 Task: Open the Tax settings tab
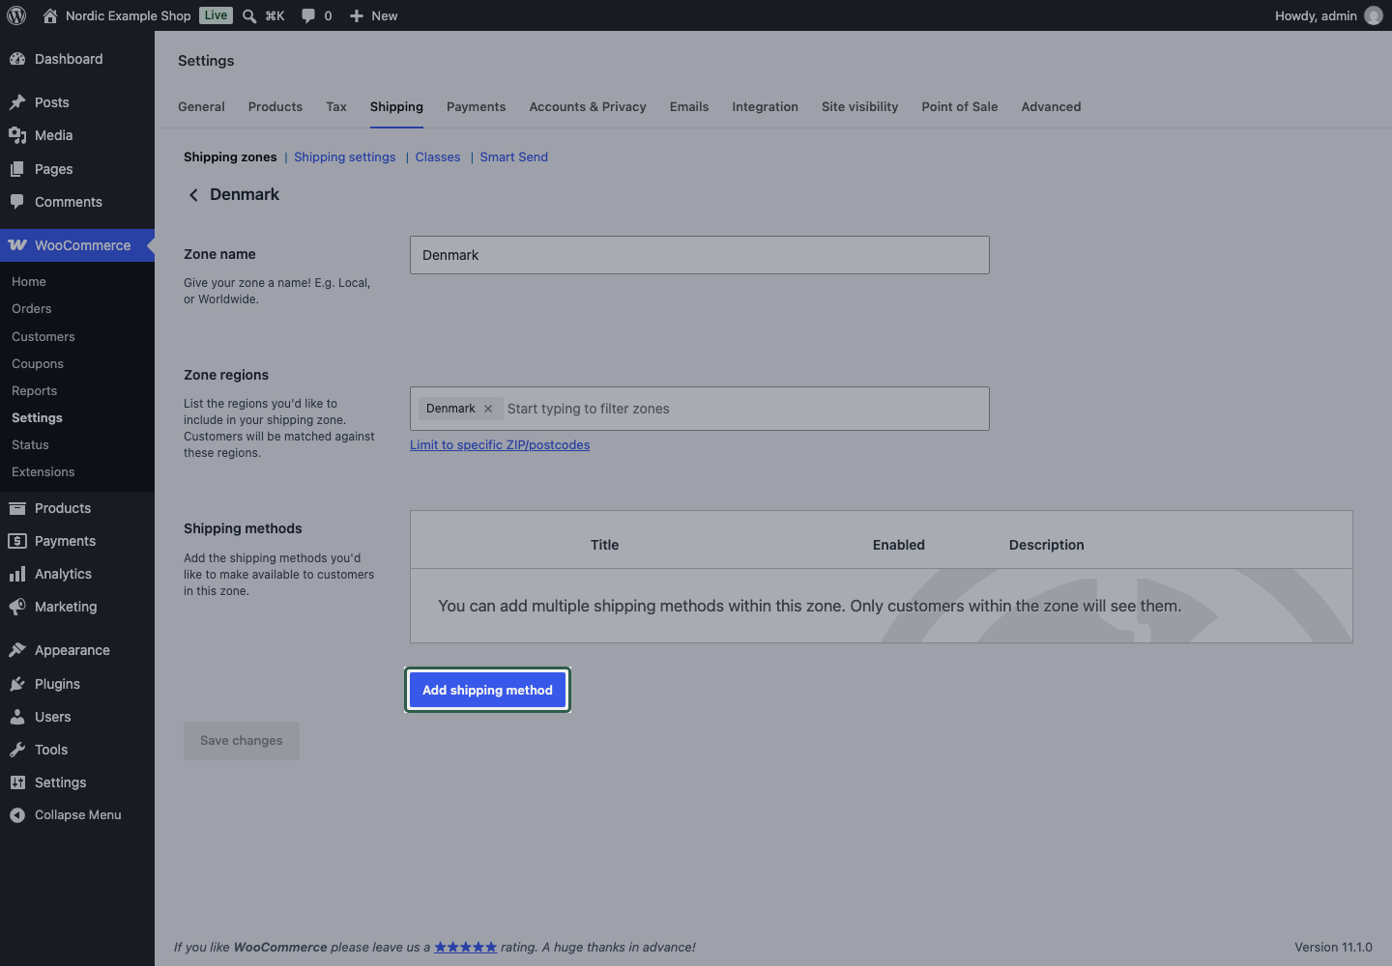click(336, 107)
